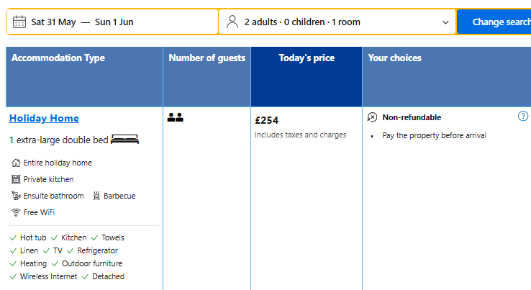Click the £254 price text

pyautogui.click(x=267, y=120)
